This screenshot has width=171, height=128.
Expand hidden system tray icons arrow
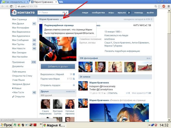[149, 125]
